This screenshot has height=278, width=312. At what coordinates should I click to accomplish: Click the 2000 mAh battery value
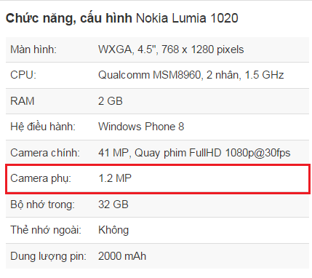coord(122,256)
